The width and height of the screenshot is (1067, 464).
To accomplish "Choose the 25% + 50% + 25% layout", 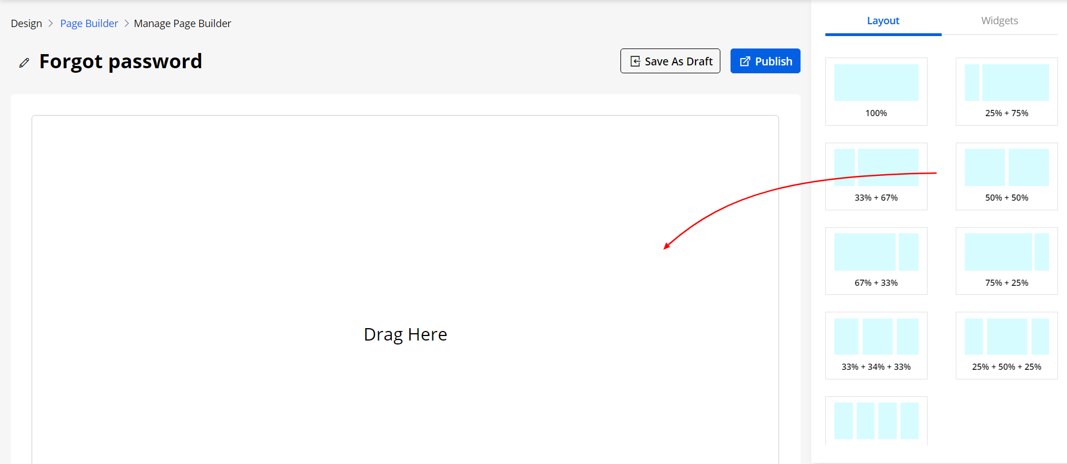I will click(x=1006, y=345).
